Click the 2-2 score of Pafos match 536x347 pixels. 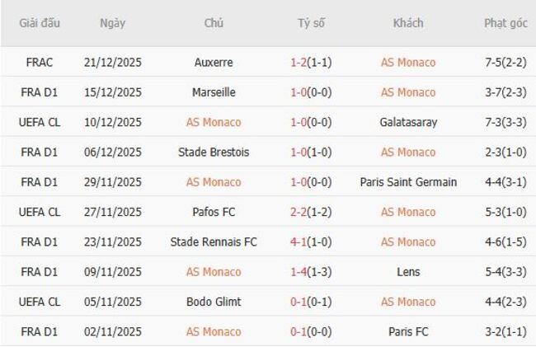tap(299, 212)
